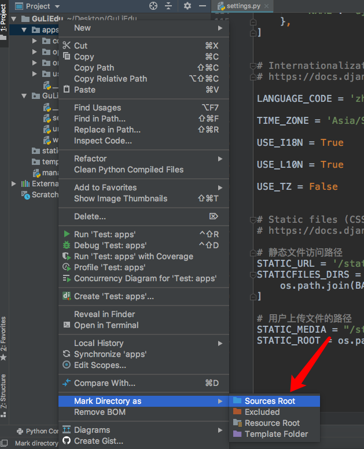Click the concurrency diagram icon
The height and width of the screenshot is (449, 364).
click(x=67, y=278)
